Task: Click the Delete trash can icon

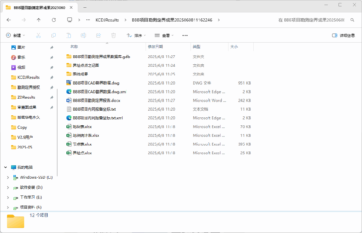Action: [x=113, y=35]
